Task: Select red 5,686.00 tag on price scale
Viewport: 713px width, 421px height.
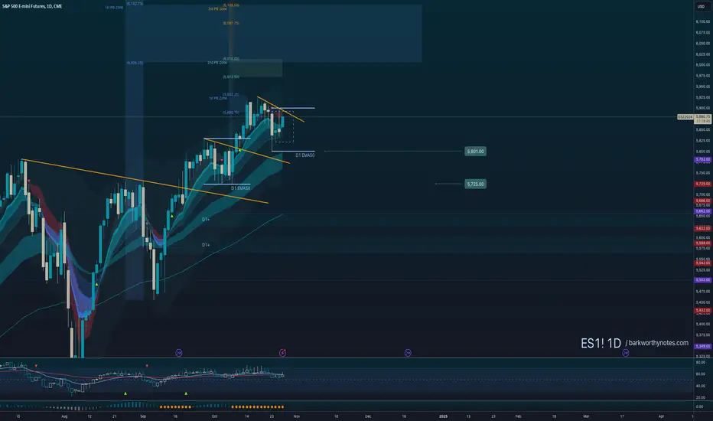Action: [703, 201]
